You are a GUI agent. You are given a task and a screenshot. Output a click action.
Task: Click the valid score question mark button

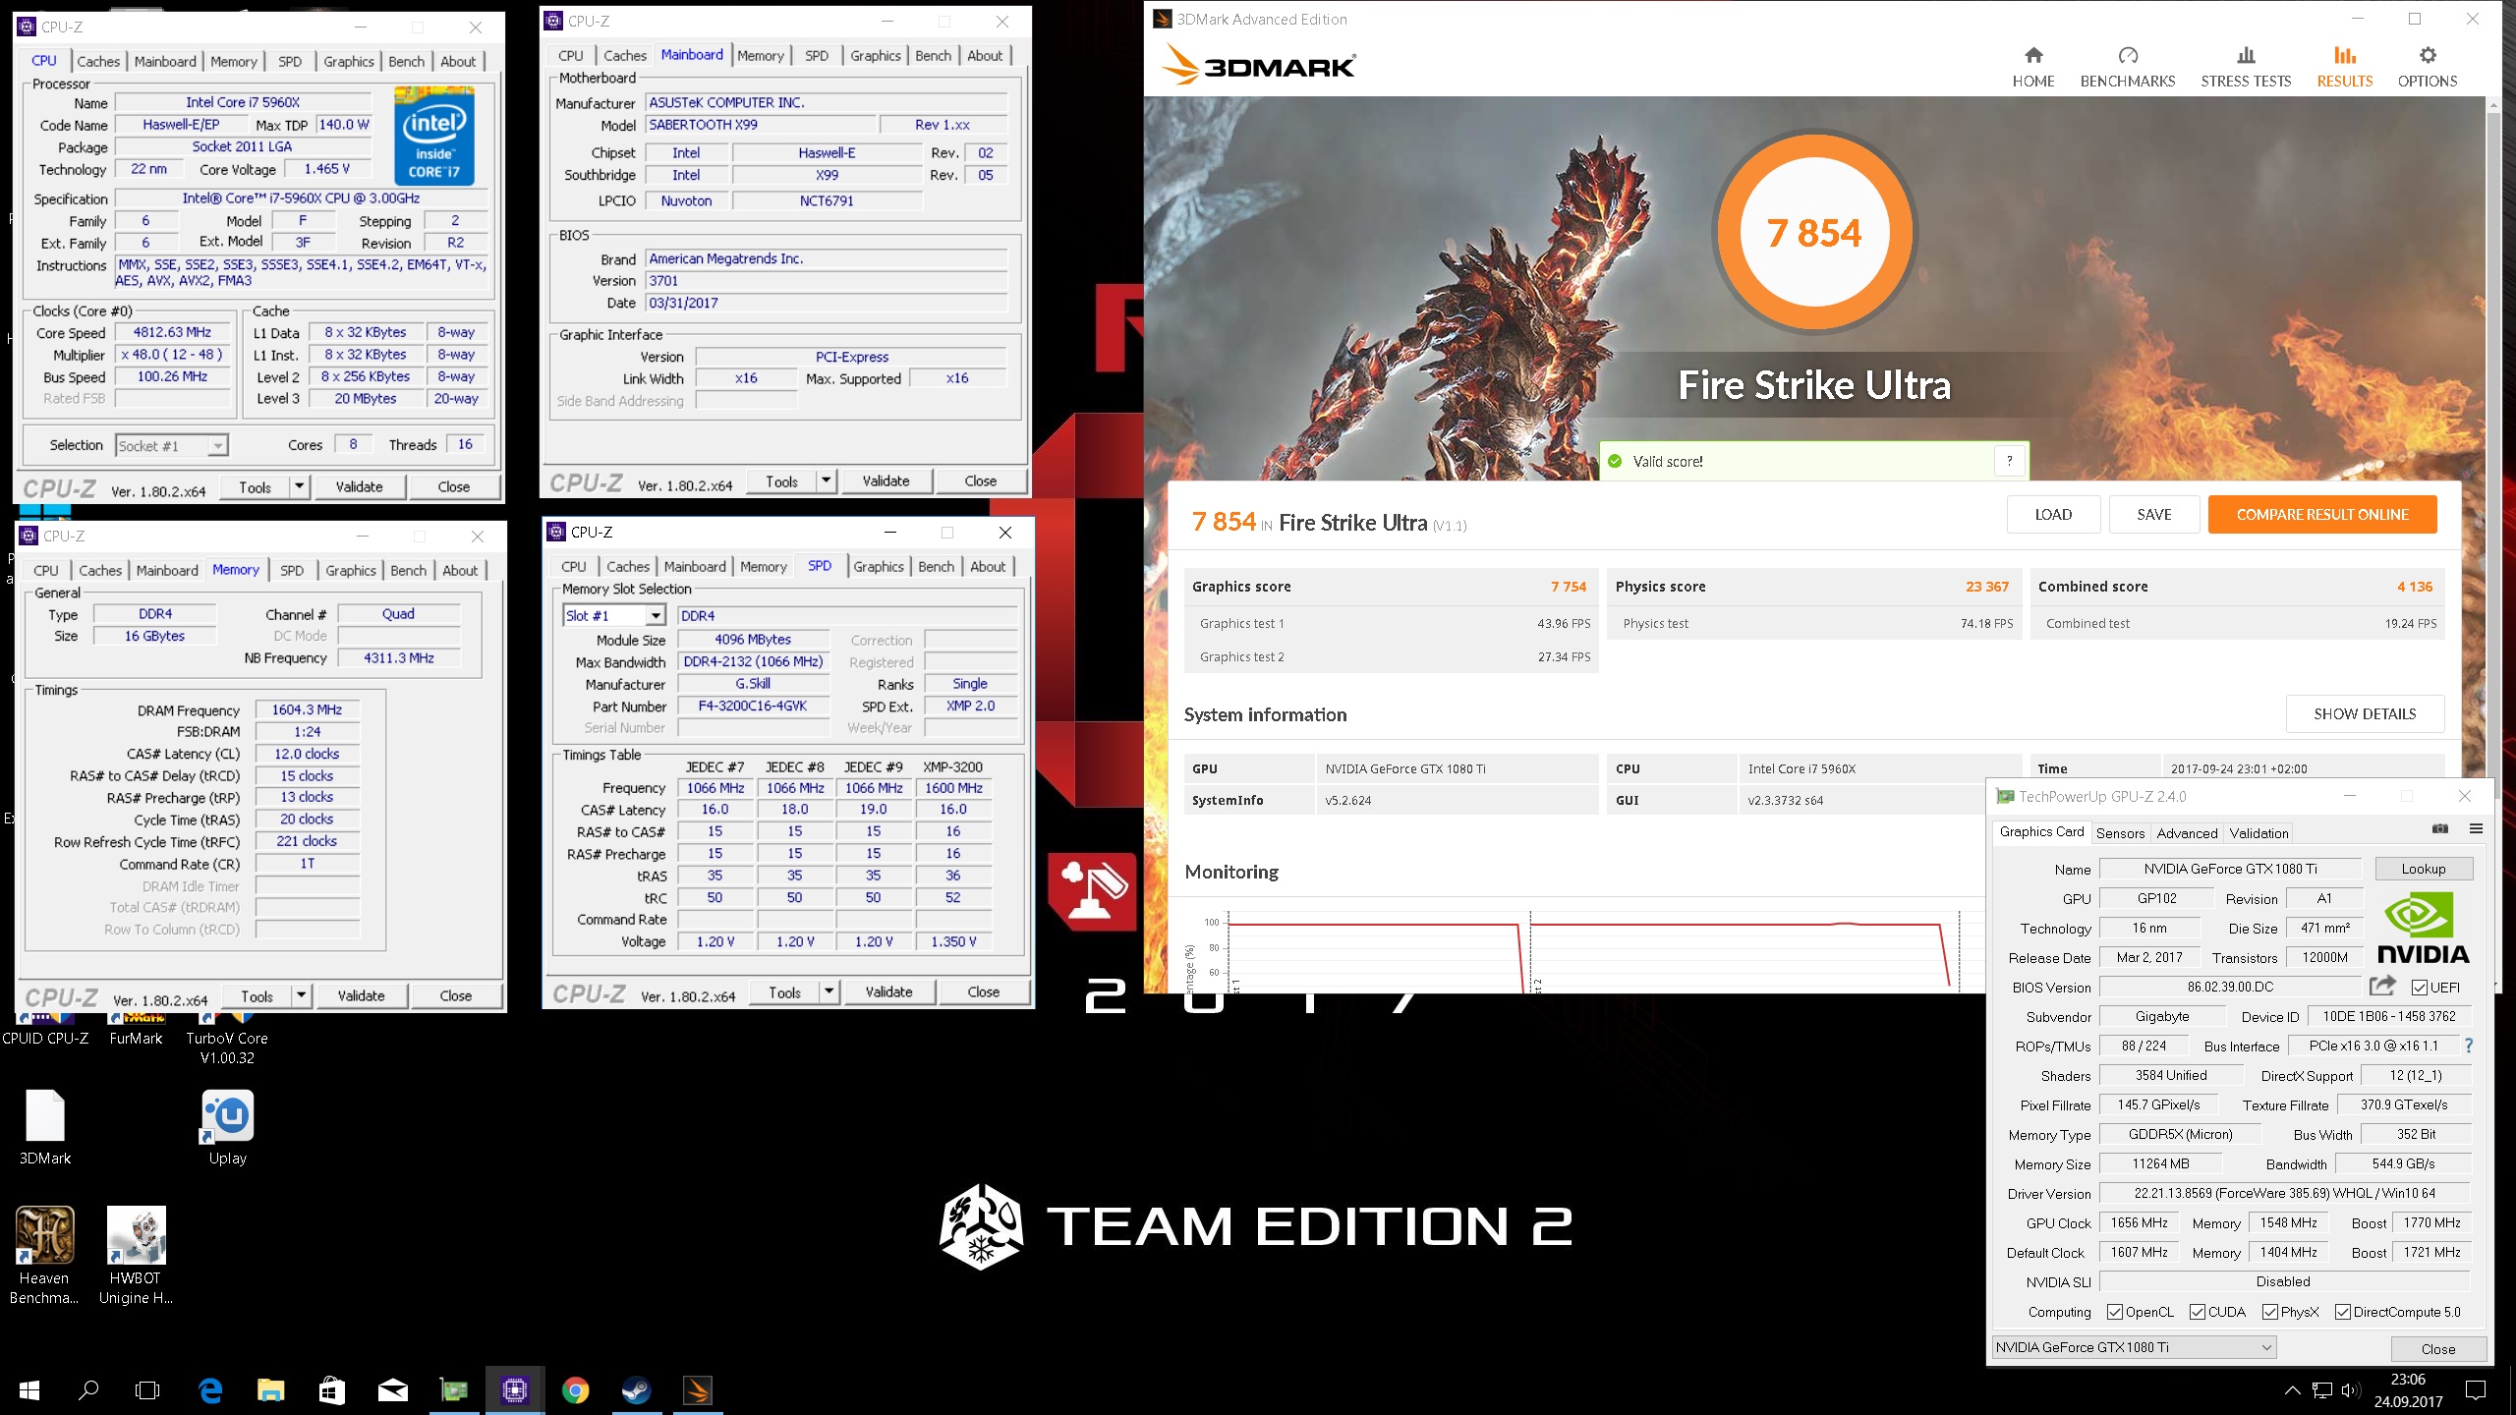(2010, 461)
